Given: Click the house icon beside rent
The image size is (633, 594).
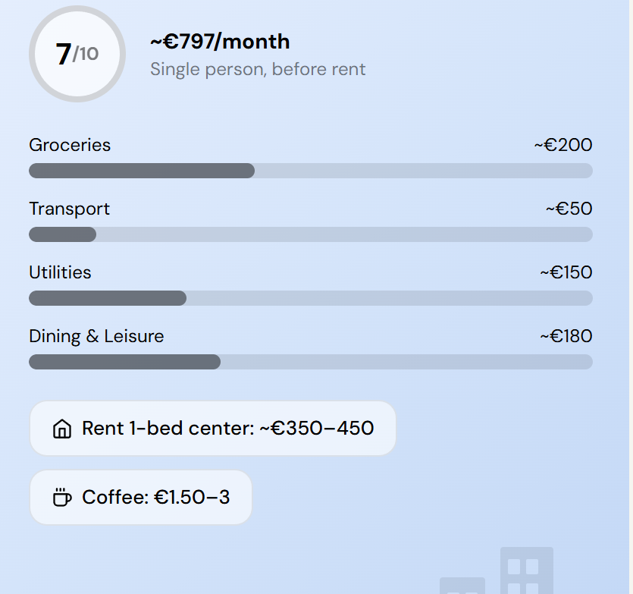Looking at the screenshot, I should click(61, 429).
